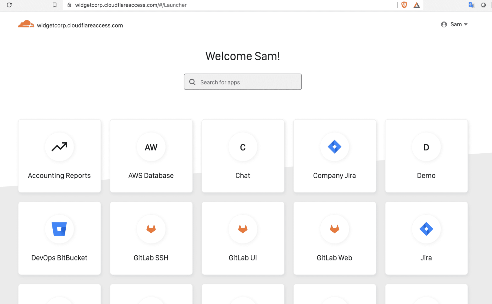The height and width of the screenshot is (304, 492).
Task: Open the Jira application tile
Action: pyautogui.click(x=426, y=238)
